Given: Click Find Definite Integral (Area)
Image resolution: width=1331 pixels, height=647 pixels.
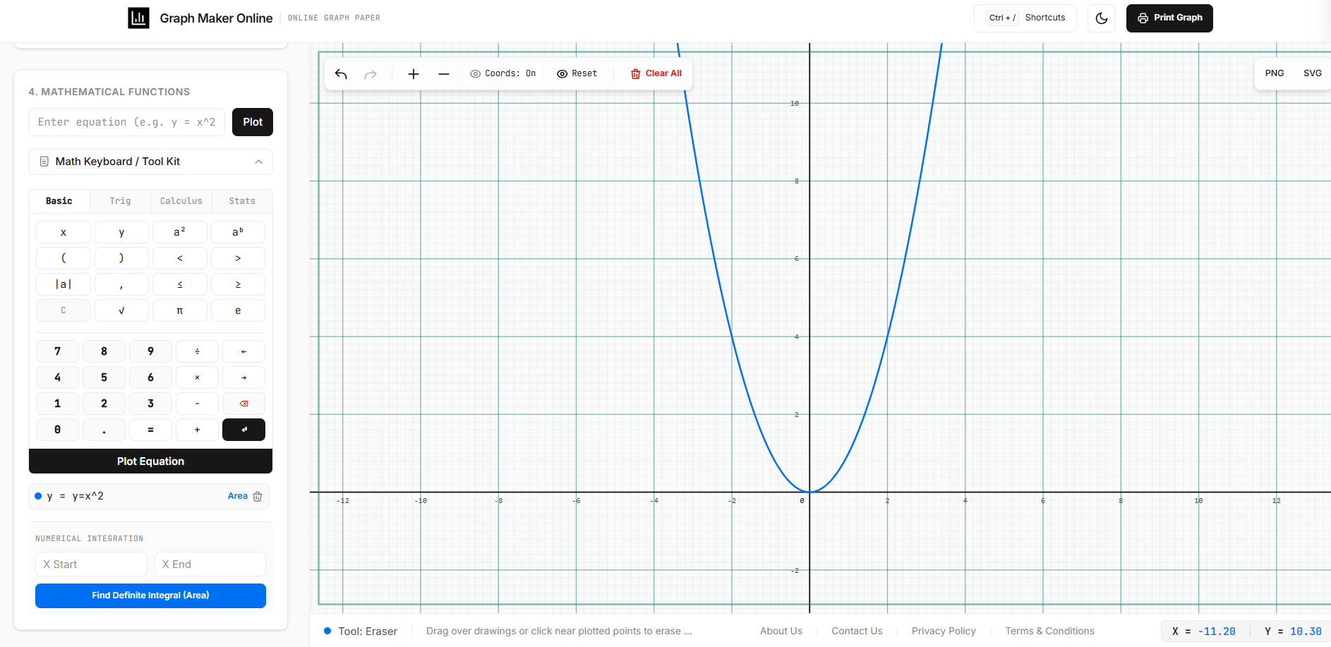Looking at the screenshot, I should tap(150, 595).
